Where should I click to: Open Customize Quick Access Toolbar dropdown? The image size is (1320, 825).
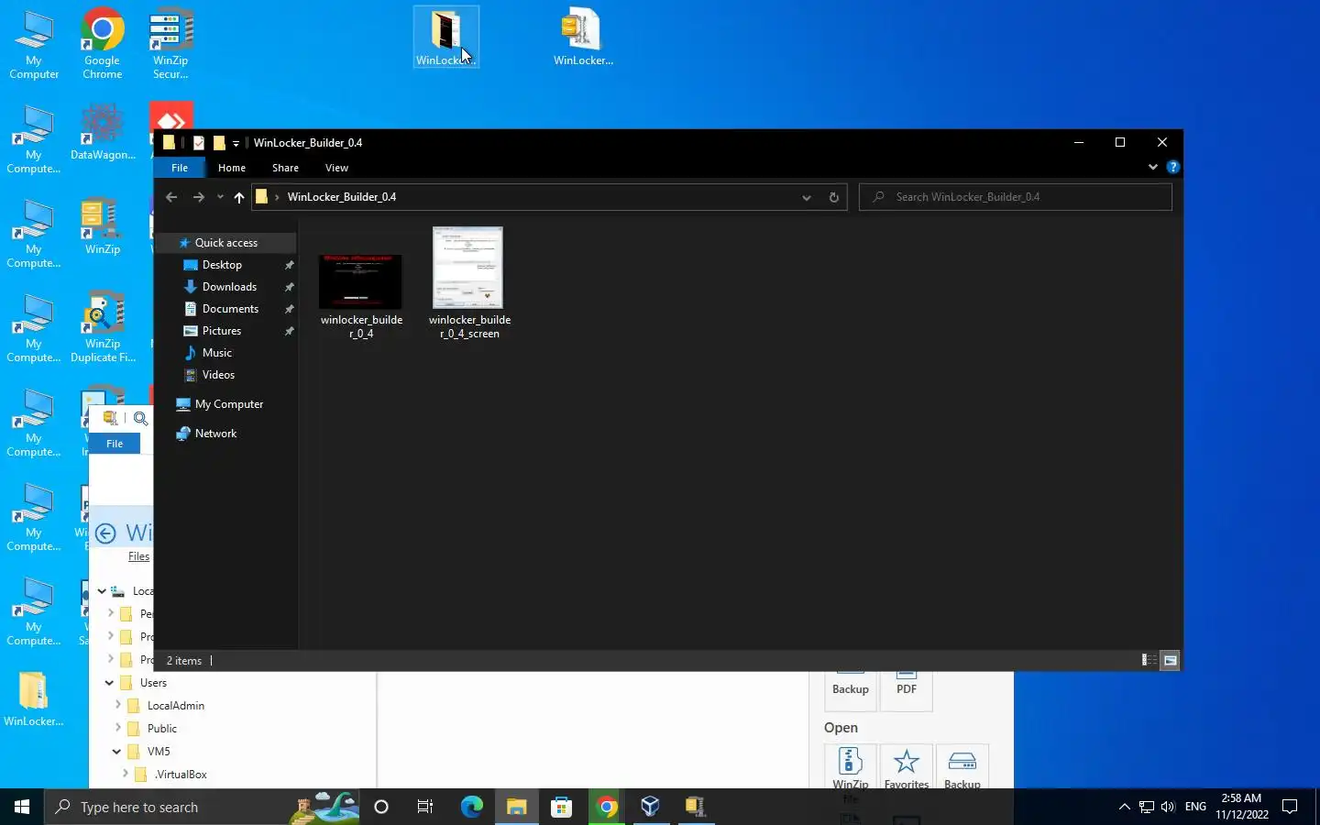point(236,143)
